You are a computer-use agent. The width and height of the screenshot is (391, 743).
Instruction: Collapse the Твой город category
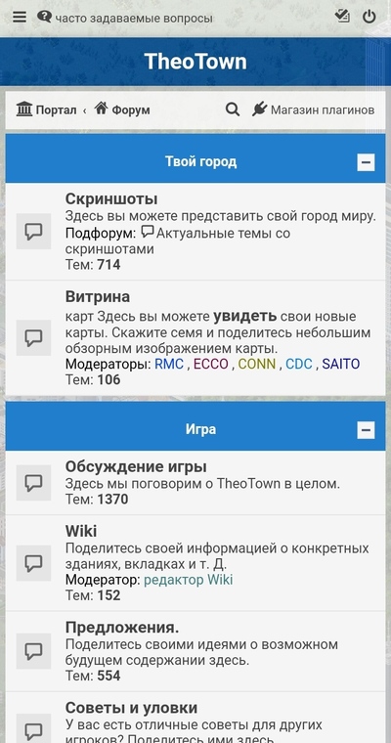click(366, 162)
